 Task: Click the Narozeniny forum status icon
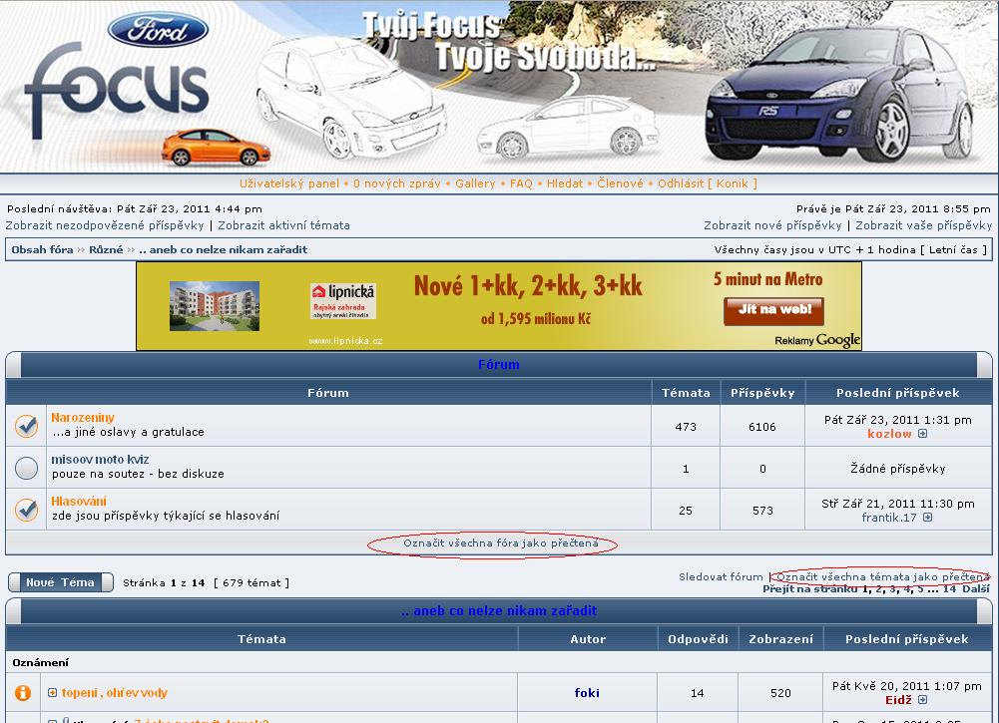[x=27, y=426]
